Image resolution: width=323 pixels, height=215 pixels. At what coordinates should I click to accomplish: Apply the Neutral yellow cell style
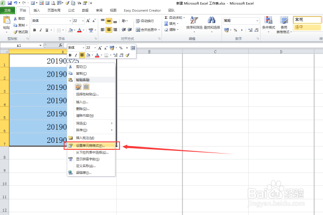coord(307,27)
